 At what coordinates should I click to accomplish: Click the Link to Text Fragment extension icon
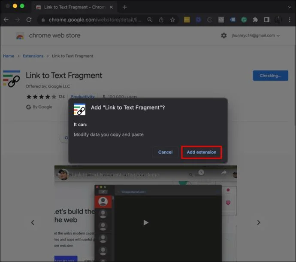(12, 79)
